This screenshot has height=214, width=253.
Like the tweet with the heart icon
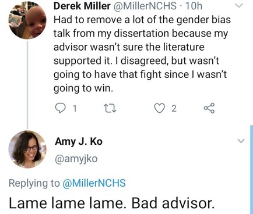(x=159, y=108)
